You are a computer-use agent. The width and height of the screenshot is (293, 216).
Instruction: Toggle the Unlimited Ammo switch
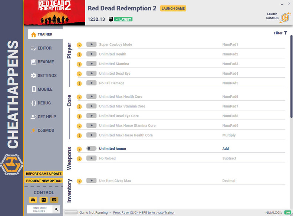(x=91, y=149)
